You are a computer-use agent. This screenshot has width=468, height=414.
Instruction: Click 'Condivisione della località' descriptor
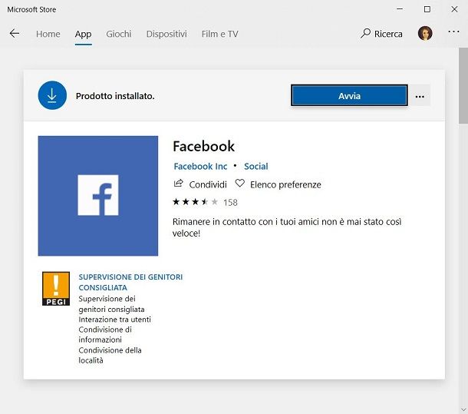[110, 355]
